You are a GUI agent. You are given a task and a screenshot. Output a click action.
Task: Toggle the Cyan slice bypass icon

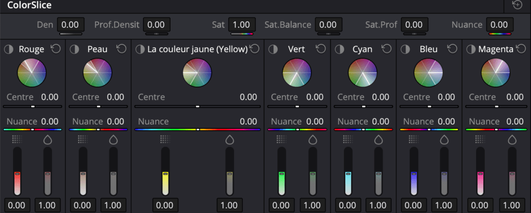(339, 49)
